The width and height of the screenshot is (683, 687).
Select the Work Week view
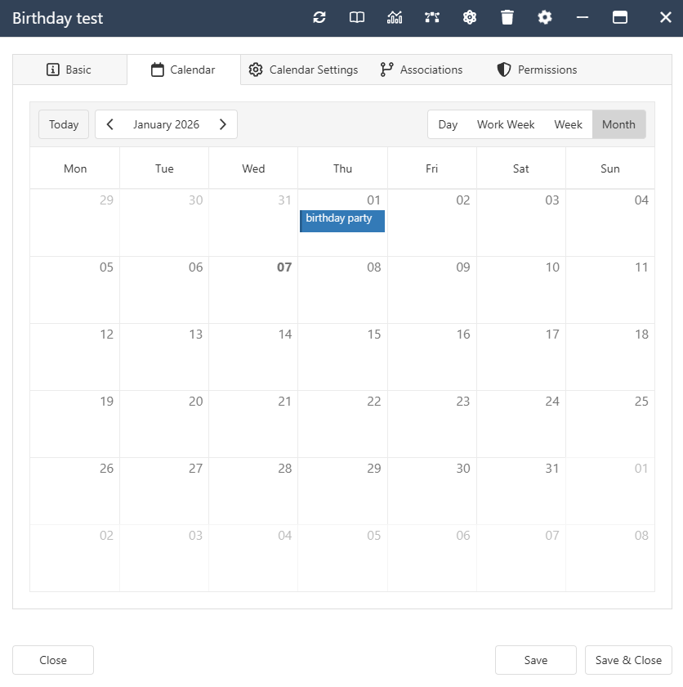coord(505,124)
